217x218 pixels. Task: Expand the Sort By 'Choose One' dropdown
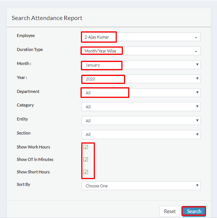(x=141, y=186)
